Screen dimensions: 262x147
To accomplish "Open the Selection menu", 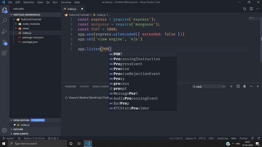I will pos(29,2).
